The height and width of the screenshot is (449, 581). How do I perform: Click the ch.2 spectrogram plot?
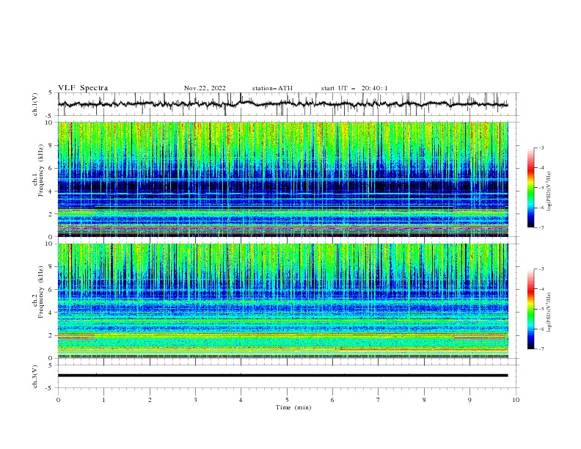coord(283,301)
